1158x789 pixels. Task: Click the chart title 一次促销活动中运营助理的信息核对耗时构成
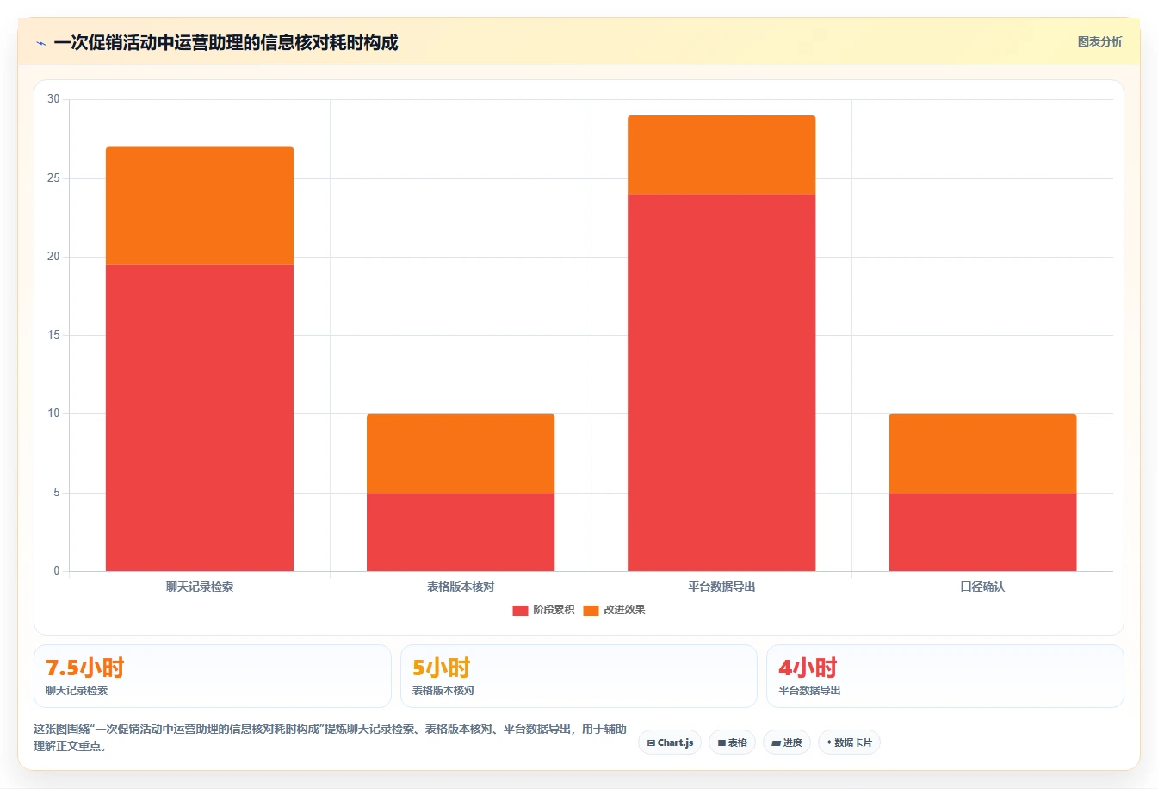(226, 43)
